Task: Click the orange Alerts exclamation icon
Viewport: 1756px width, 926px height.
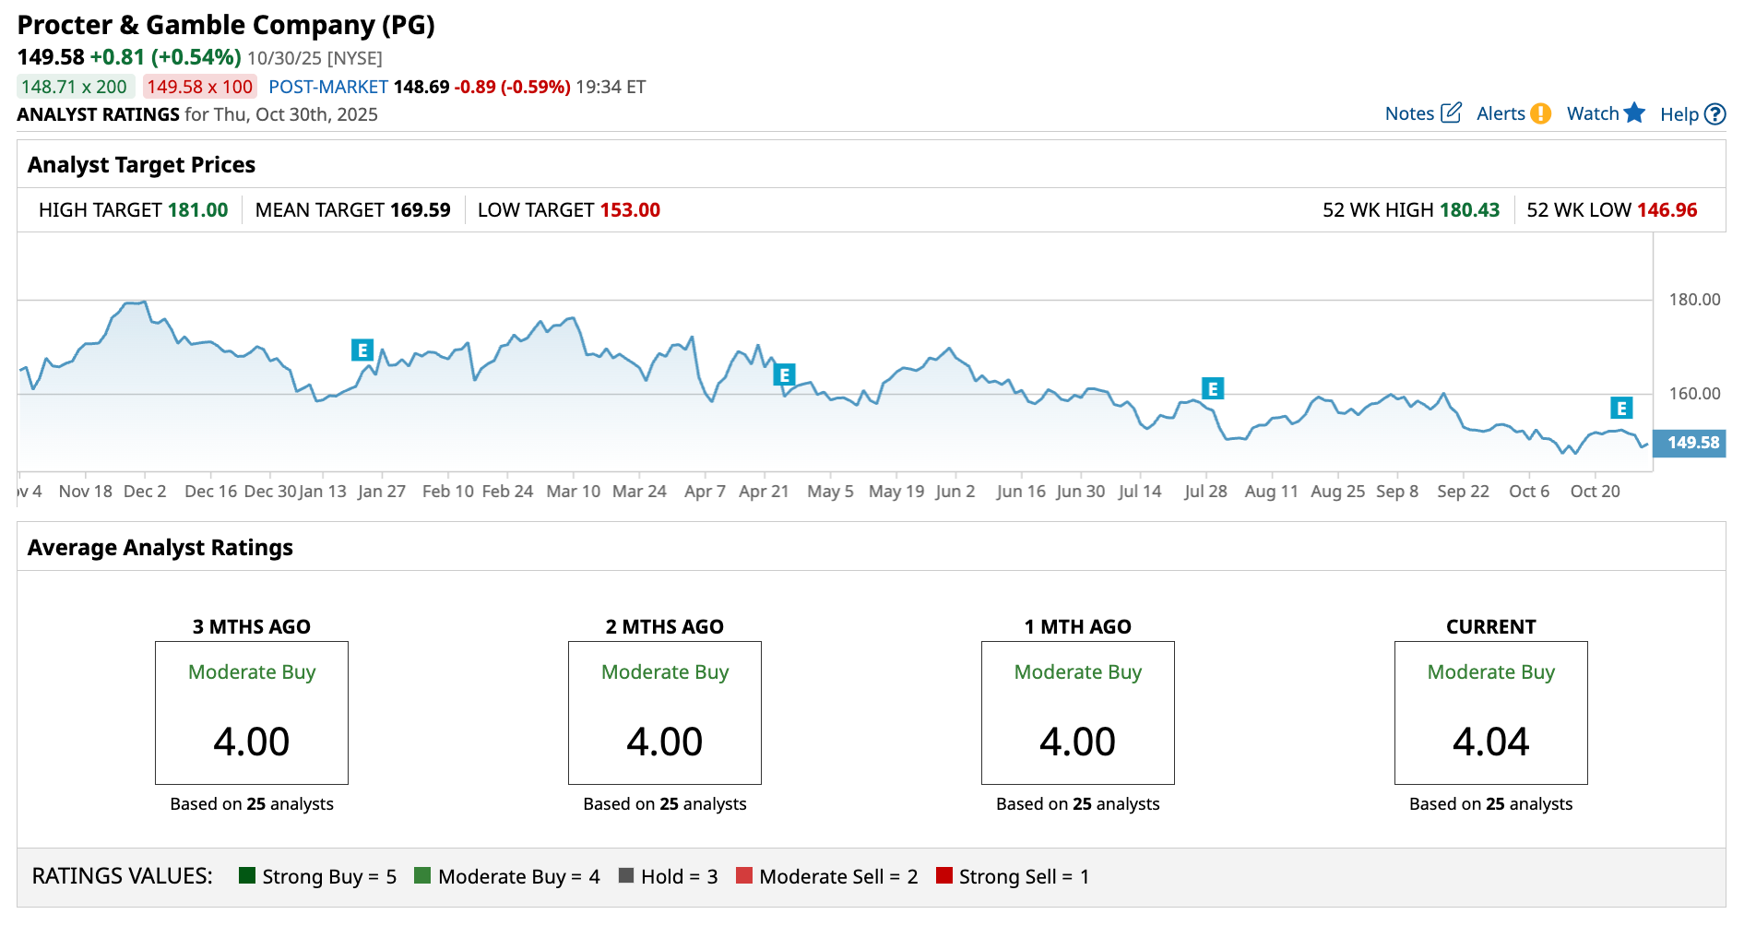Action: 1540,113
